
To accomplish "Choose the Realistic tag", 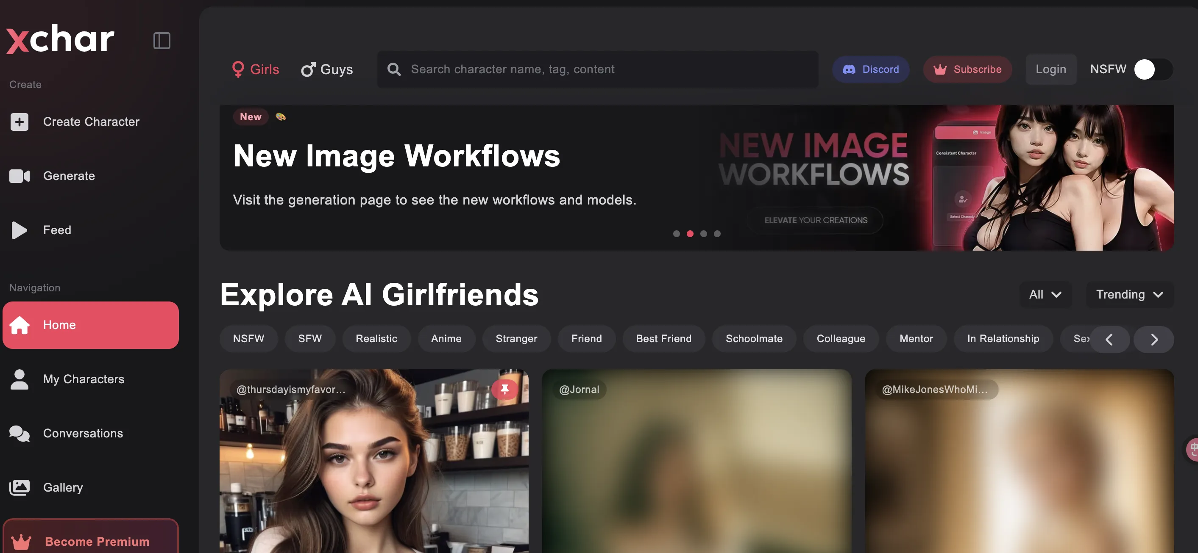I will [376, 338].
